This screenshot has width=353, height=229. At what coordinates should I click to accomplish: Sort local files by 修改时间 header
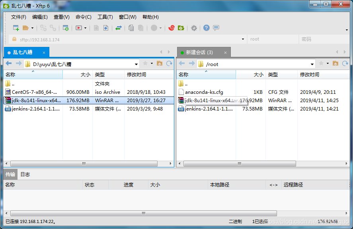[149, 74]
